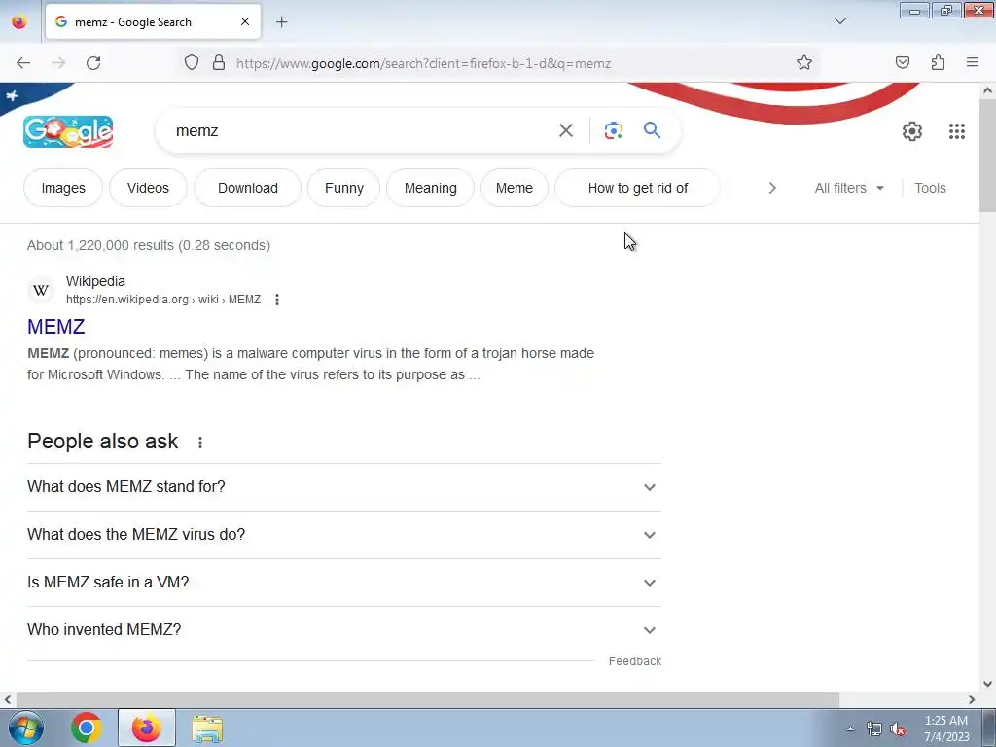Expand Who invented MEMZ?
The width and height of the screenshot is (996, 747).
[x=344, y=630]
